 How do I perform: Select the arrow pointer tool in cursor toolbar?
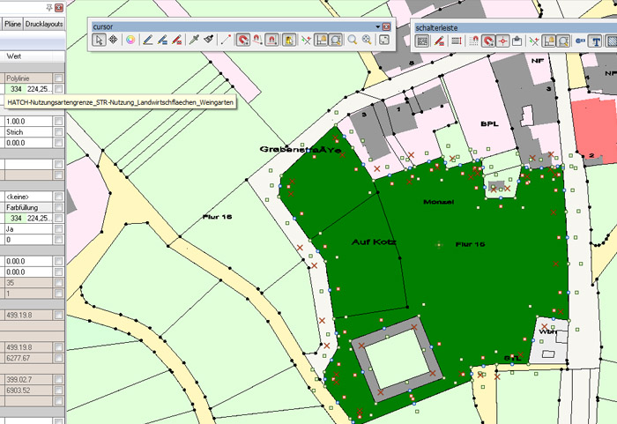100,40
